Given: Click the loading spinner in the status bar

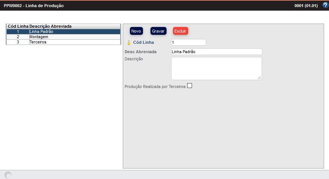Looking at the screenshot, I should [8, 175].
